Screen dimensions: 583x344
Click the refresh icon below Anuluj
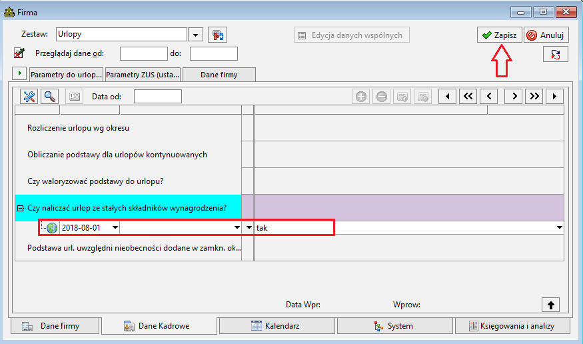pyautogui.click(x=556, y=54)
